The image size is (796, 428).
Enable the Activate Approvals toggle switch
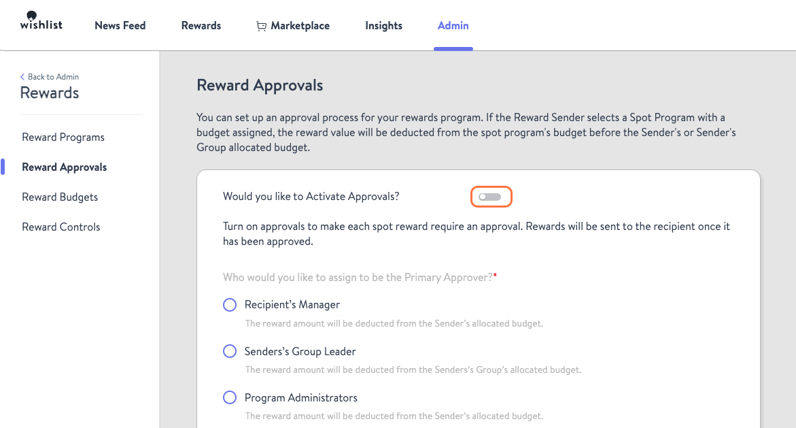coord(491,196)
